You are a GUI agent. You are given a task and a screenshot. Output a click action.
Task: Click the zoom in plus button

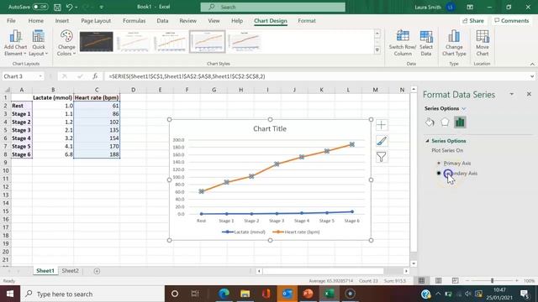click(x=516, y=281)
